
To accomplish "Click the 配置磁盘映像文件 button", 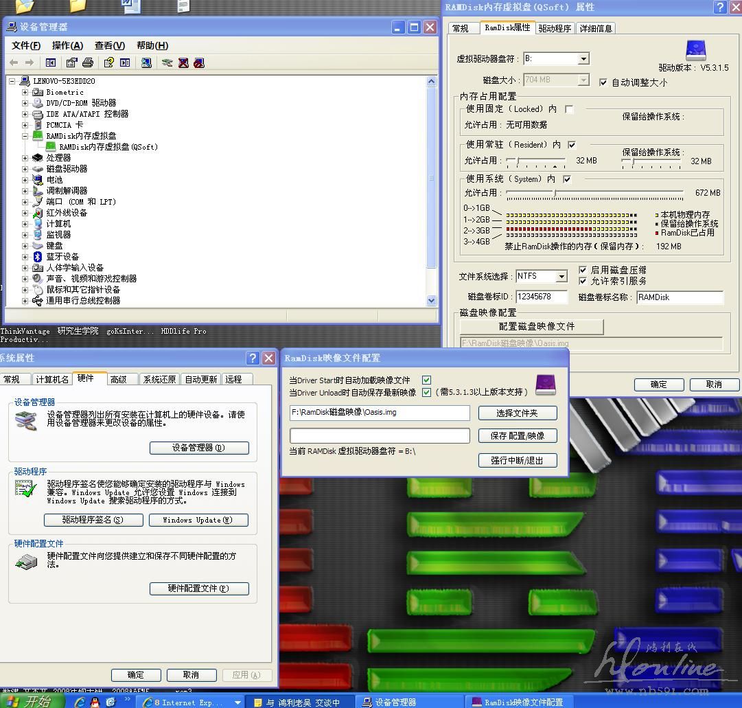I will (x=531, y=326).
